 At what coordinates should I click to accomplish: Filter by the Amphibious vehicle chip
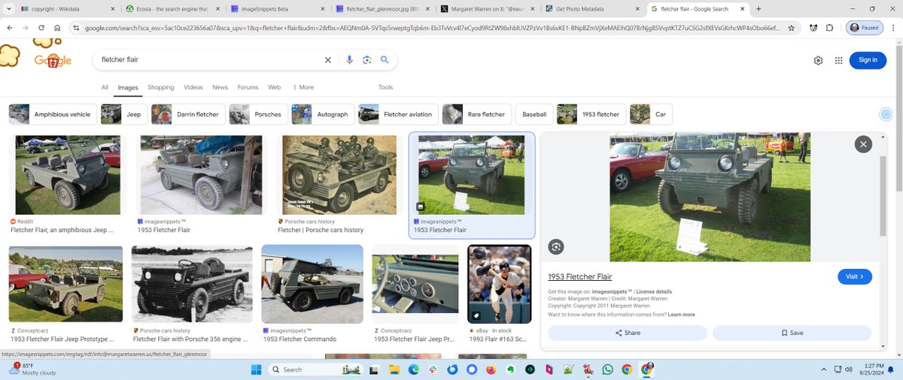(52, 114)
